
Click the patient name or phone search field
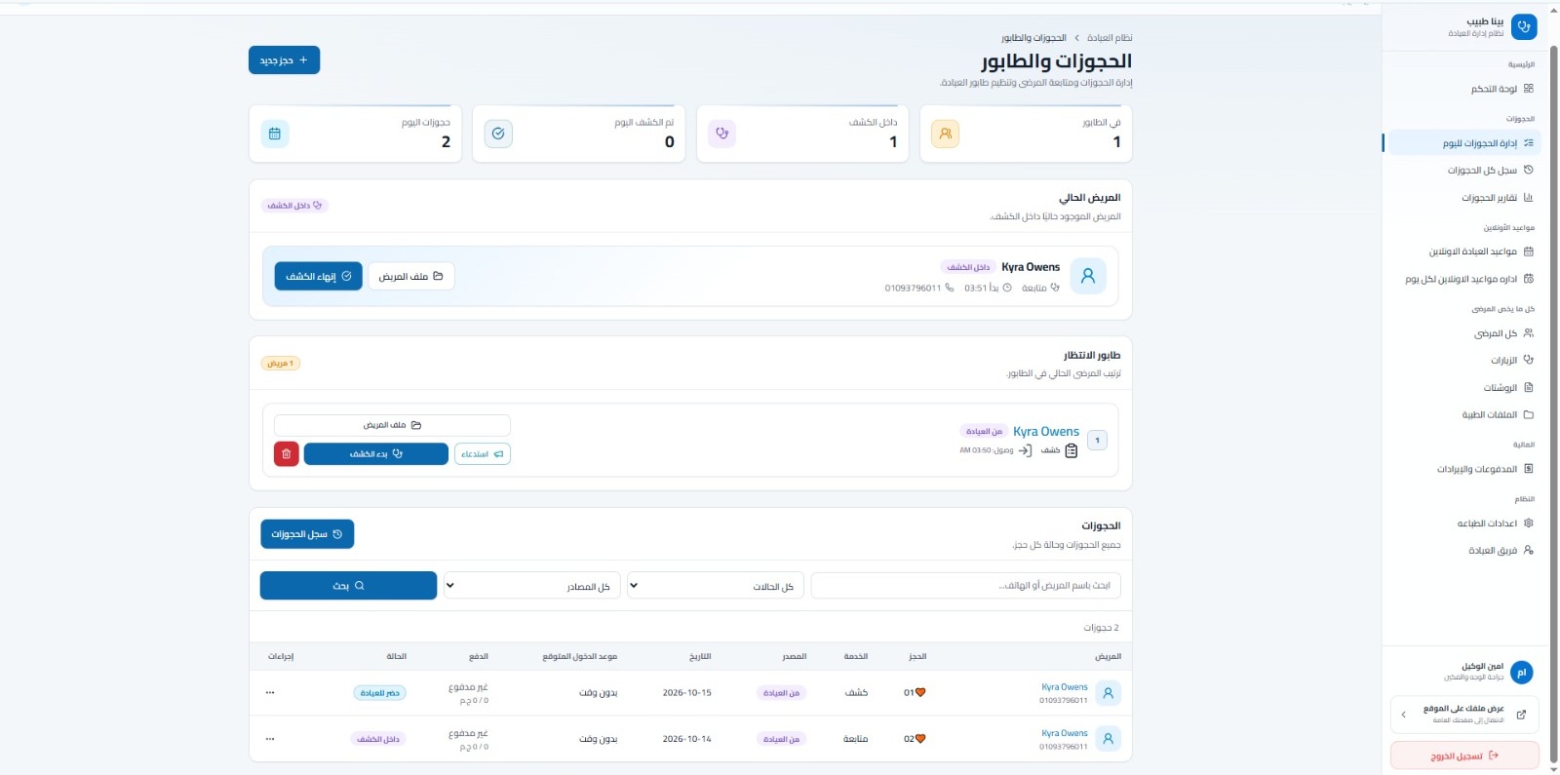966,586
